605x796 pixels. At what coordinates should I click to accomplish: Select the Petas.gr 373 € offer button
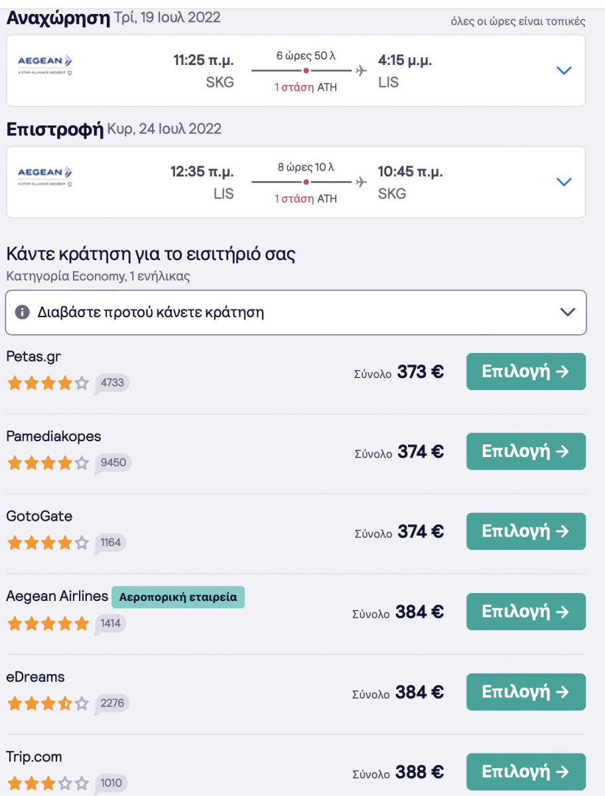pyautogui.click(x=525, y=371)
